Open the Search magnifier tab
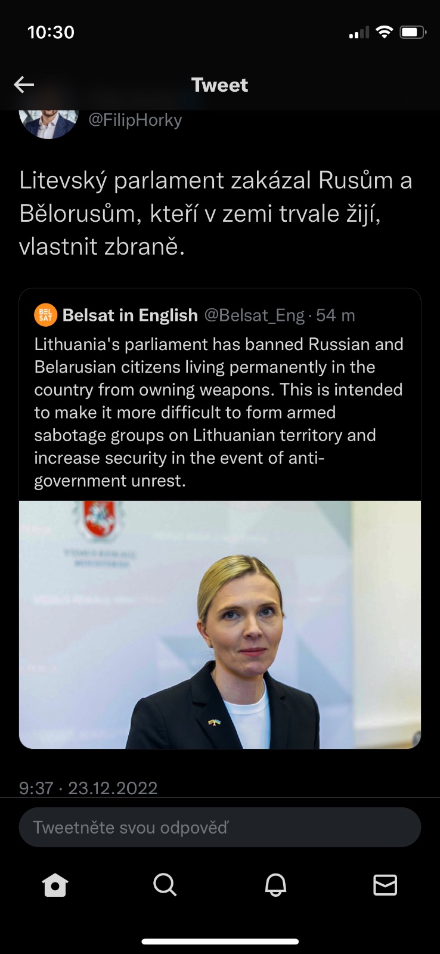The width and height of the screenshot is (440, 954). 165,885
